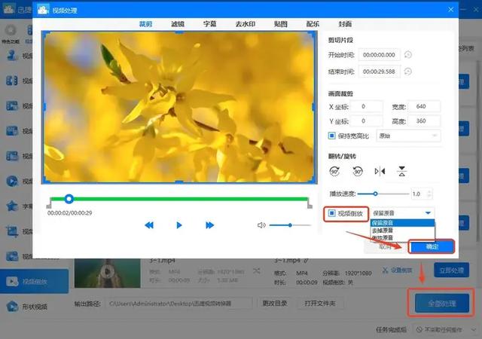Click the 立即处理 button
The width and height of the screenshot is (482, 339).
[x=451, y=270]
